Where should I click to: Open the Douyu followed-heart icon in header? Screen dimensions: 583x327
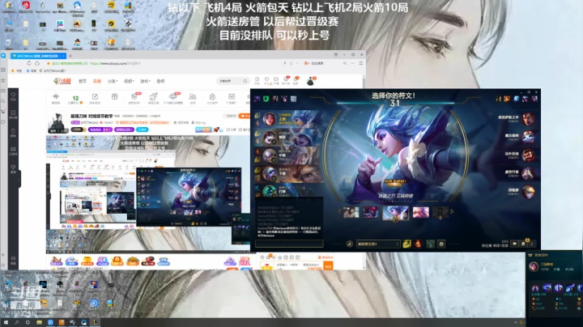click(266, 79)
